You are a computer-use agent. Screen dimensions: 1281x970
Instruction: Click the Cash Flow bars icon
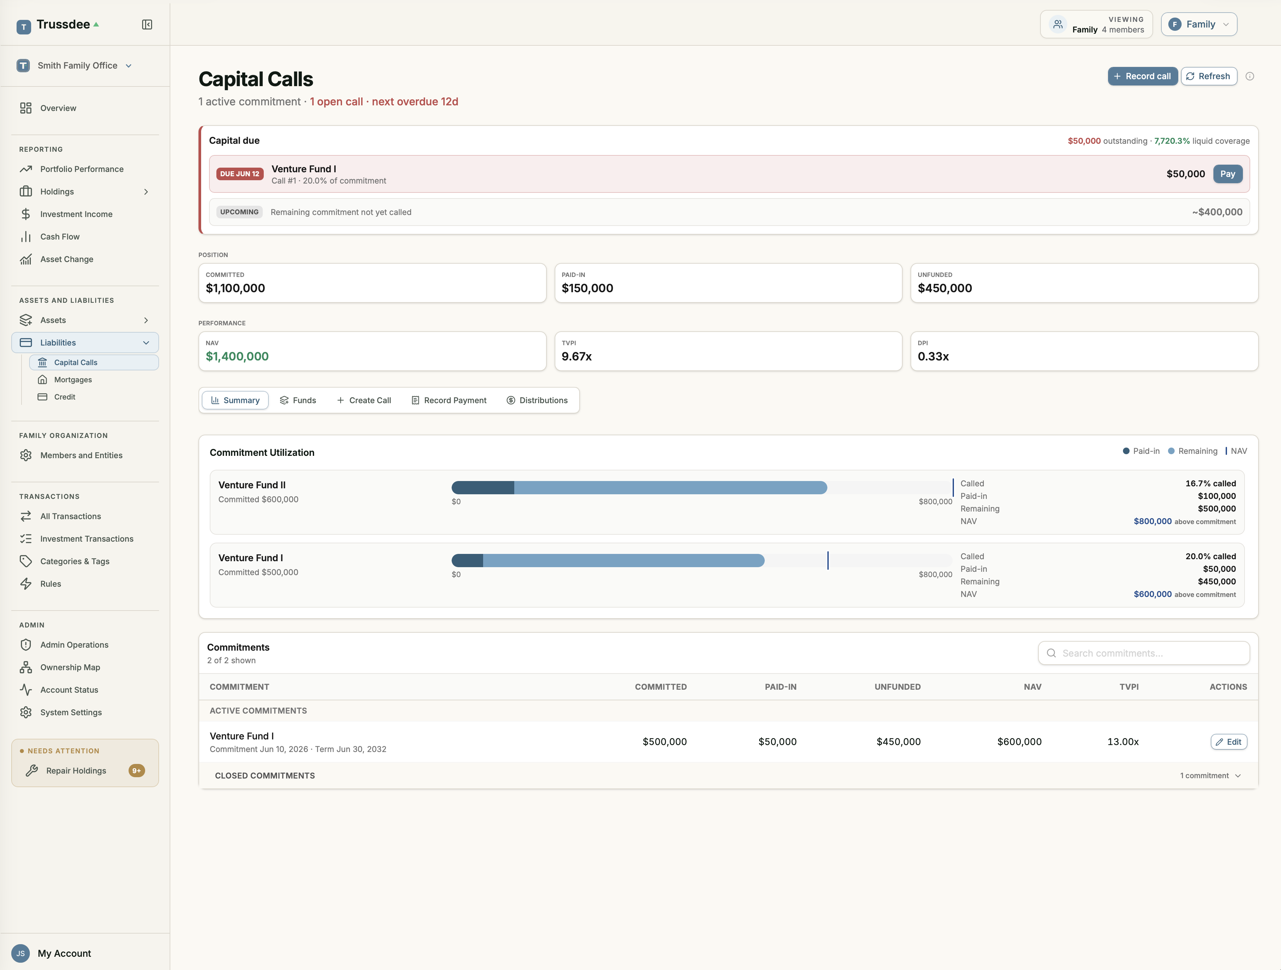tap(26, 237)
